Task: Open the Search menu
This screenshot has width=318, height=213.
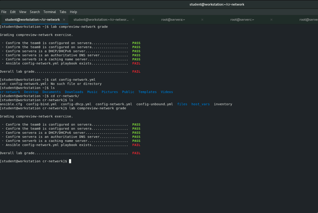Action: pos(35,12)
